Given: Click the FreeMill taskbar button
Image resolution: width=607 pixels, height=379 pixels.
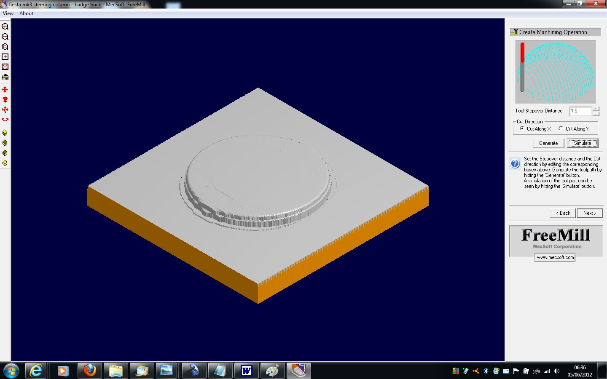Looking at the screenshot, I should tap(299, 371).
